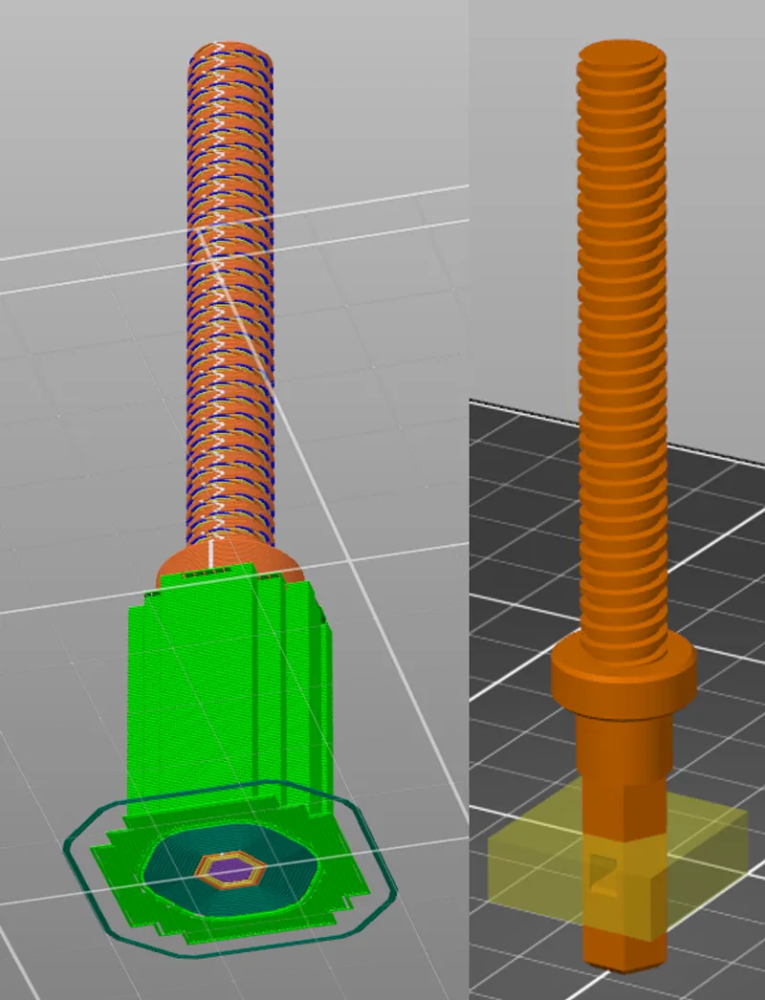Screen dimensions: 765x1000
Task: Click the green support structure block
Action: tap(220, 688)
